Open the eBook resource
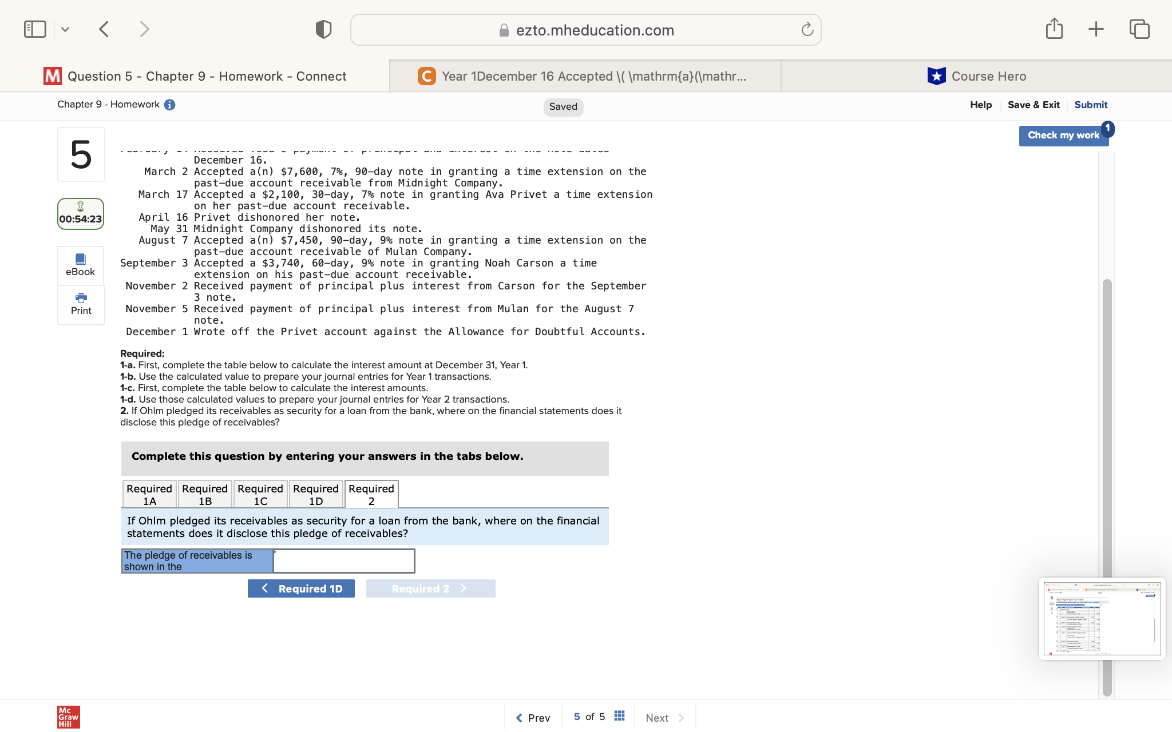The image size is (1172, 732). click(81, 265)
